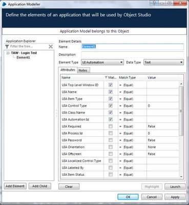
Task: Click the Highlight button
Action: click(152, 187)
